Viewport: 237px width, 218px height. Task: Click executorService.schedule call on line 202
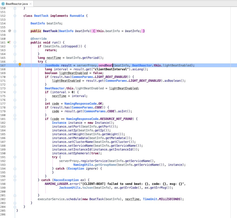tap(59, 199)
